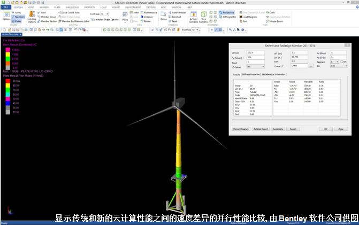Click the WT (cm) input field

[x=299, y=53]
